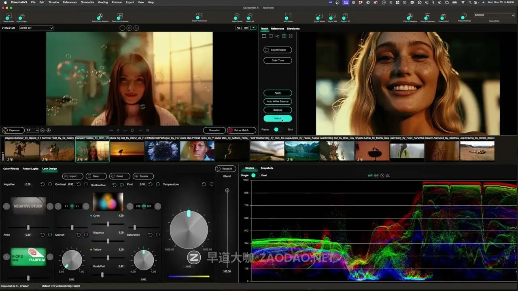Open the exposure value dropdown
This screenshot has width=518, height=291.
(x=32, y=131)
